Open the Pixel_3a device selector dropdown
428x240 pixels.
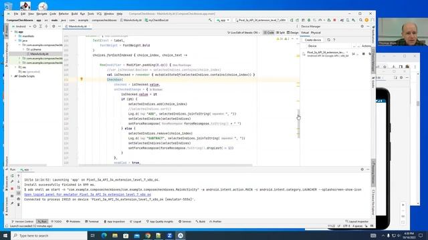click(261, 20)
